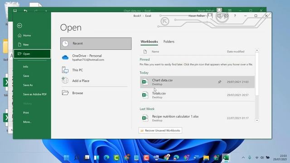Screen dimensions: 290x163
Task: Open Camtasia green taskbar icon
Action: pos(116,158)
